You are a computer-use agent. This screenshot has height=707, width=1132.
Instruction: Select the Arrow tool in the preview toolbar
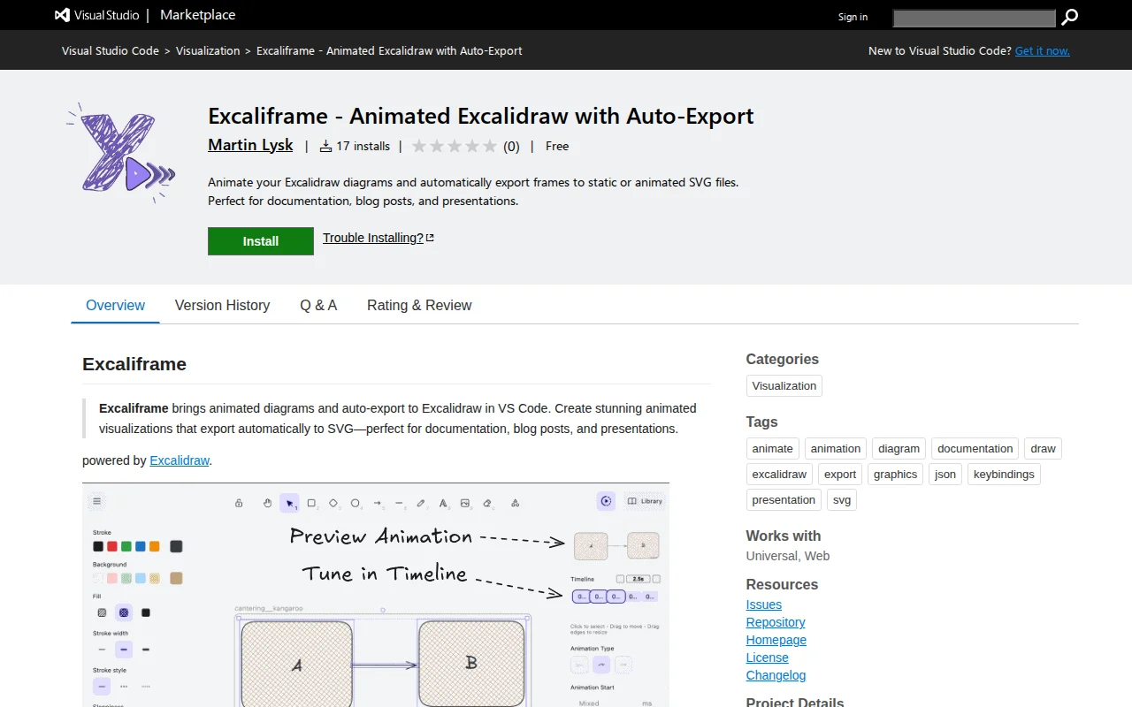[378, 503]
